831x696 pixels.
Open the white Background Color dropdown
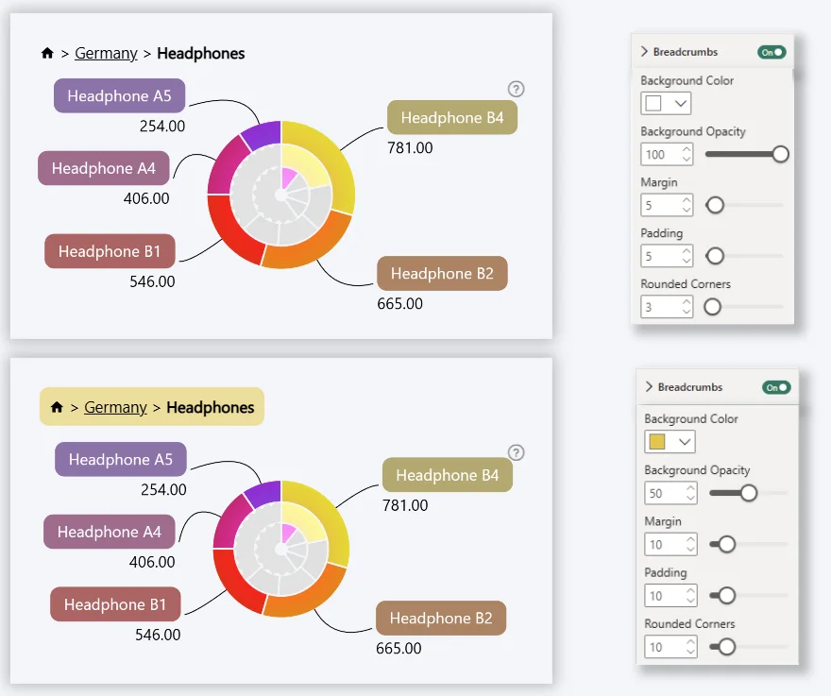[x=666, y=103]
